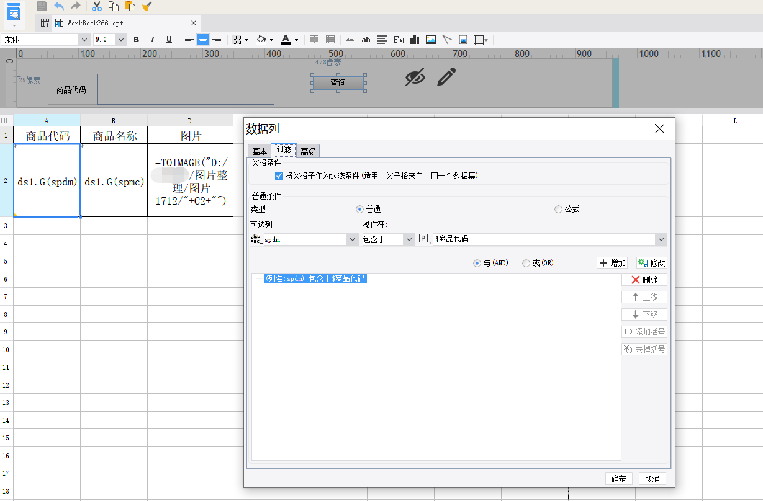Insert sub-report icon
The image size is (763, 501).
pos(463,40)
